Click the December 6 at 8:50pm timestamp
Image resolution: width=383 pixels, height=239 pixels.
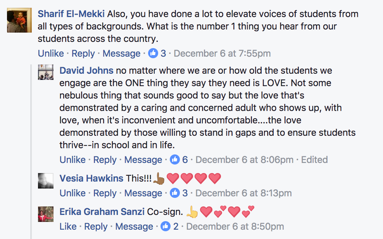pos(235,227)
